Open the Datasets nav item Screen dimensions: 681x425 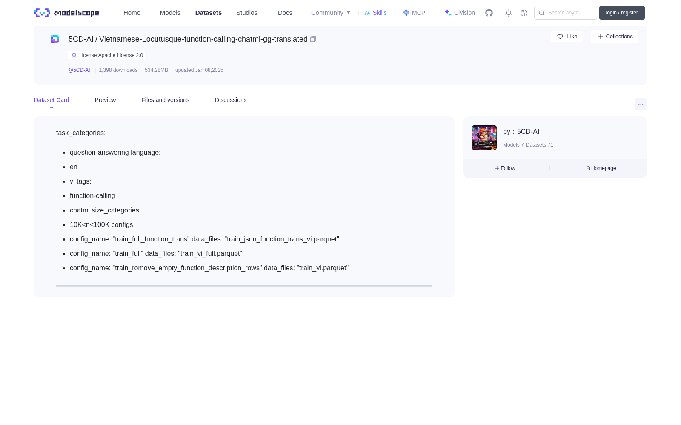click(209, 13)
